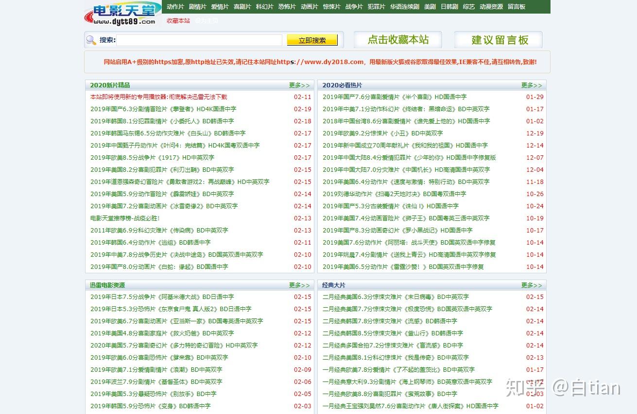Open 留言板 in the navigation bar
The width and height of the screenshot is (637, 414).
[516, 7]
